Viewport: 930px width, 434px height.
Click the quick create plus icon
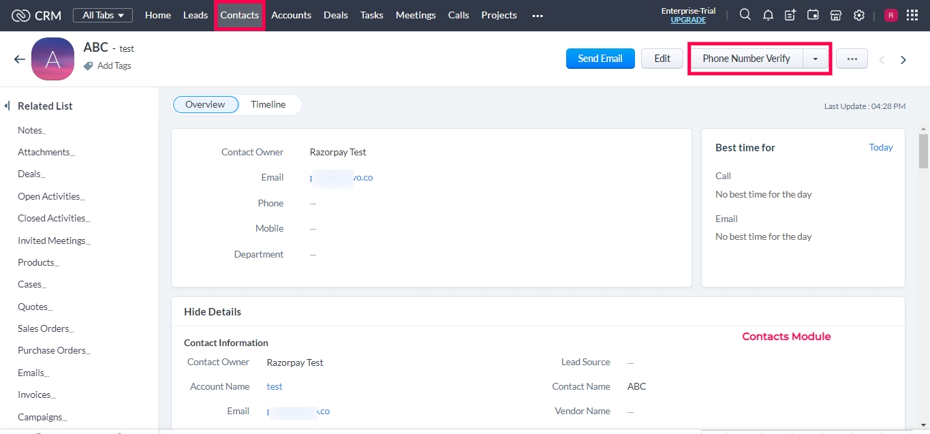[790, 15]
